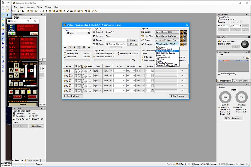The height and width of the screenshot is (167, 251).
Task: Connect Camera using its connect icon
Action: point(185,32)
